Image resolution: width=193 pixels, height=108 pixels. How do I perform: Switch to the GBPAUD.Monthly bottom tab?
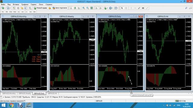[9, 94]
